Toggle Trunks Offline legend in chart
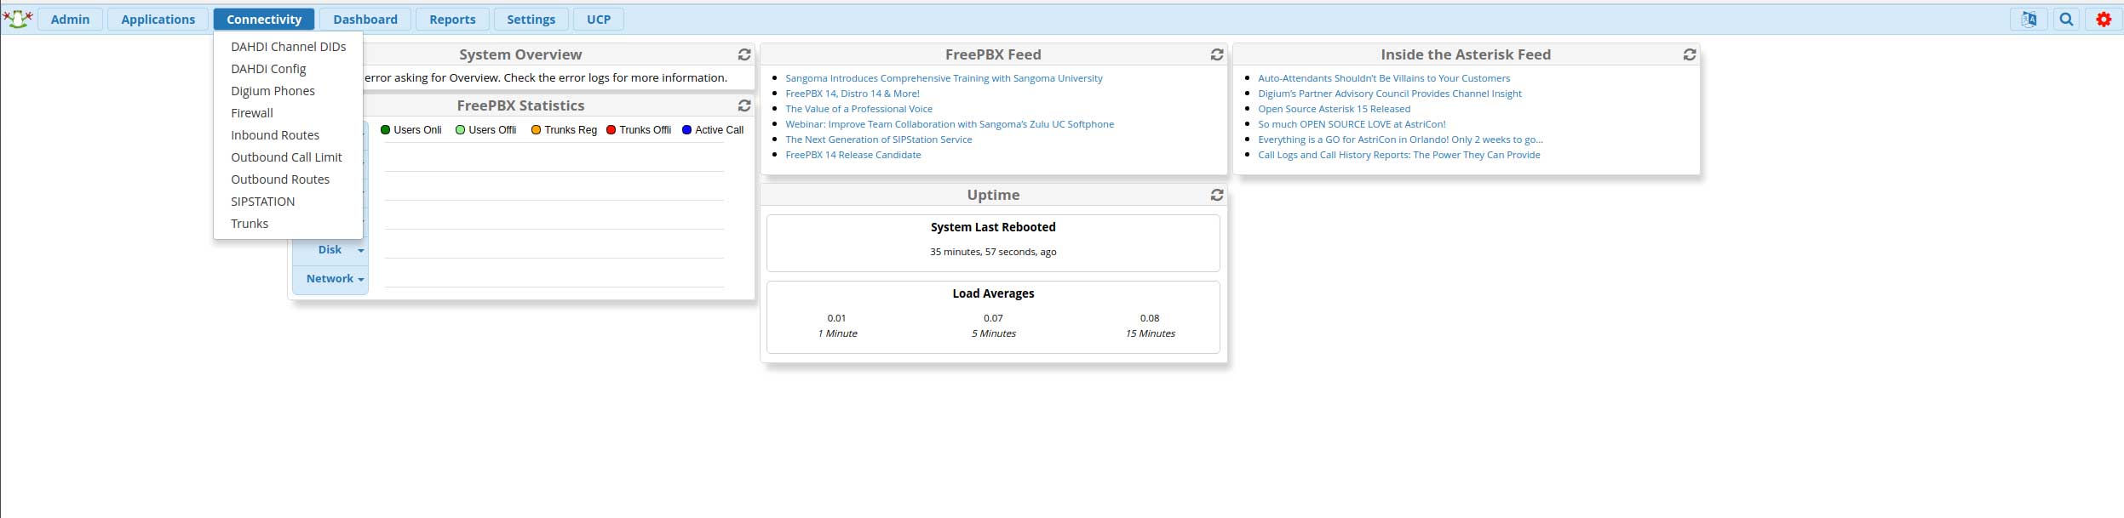This screenshot has width=2124, height=518. point(639,130)
